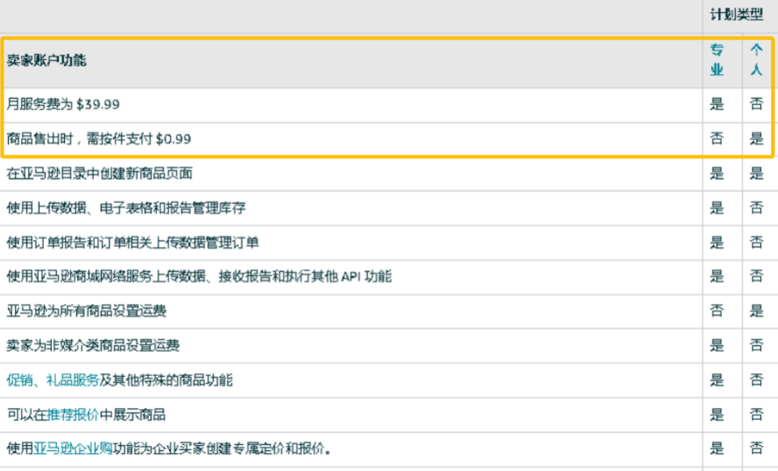Open the 推荐报价 link

[73, 415]
